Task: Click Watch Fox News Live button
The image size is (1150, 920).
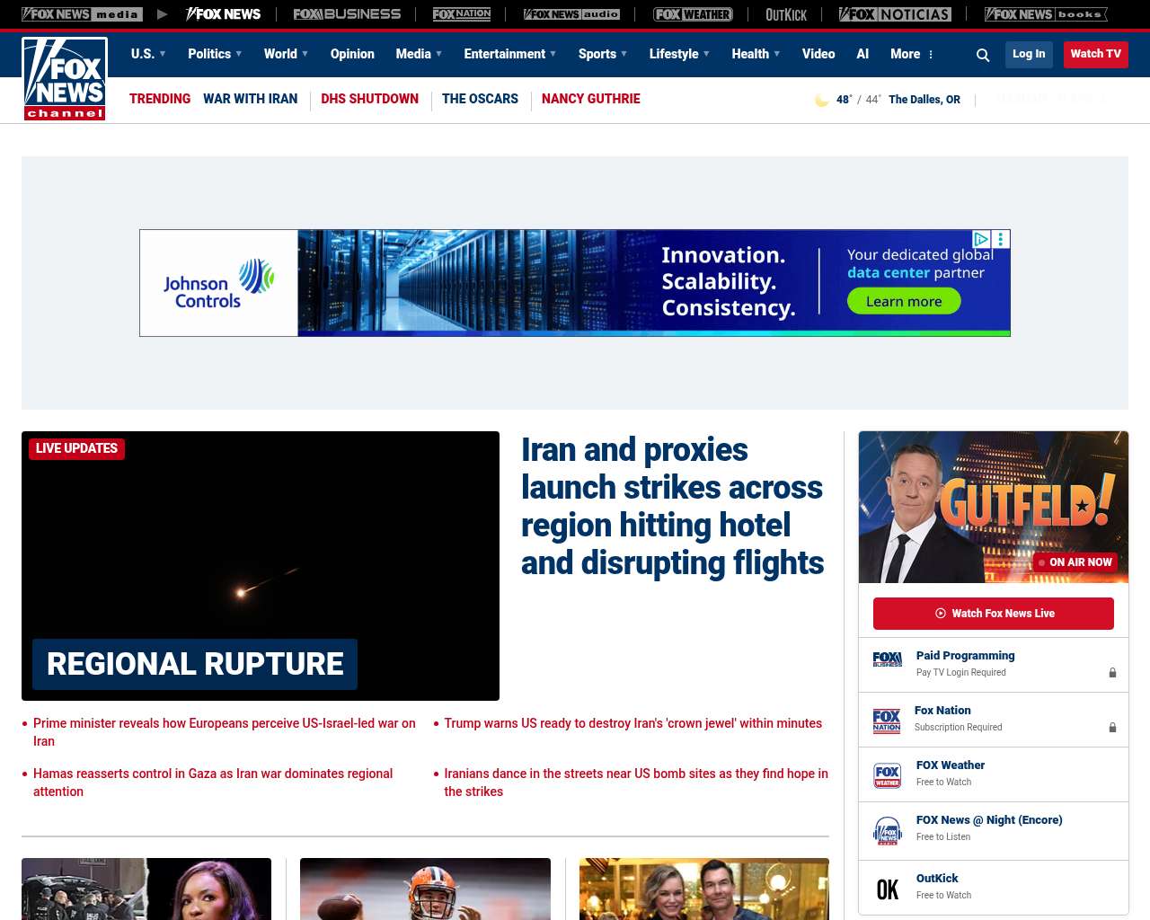Action: pyautogui.click(x=994, y=614)
